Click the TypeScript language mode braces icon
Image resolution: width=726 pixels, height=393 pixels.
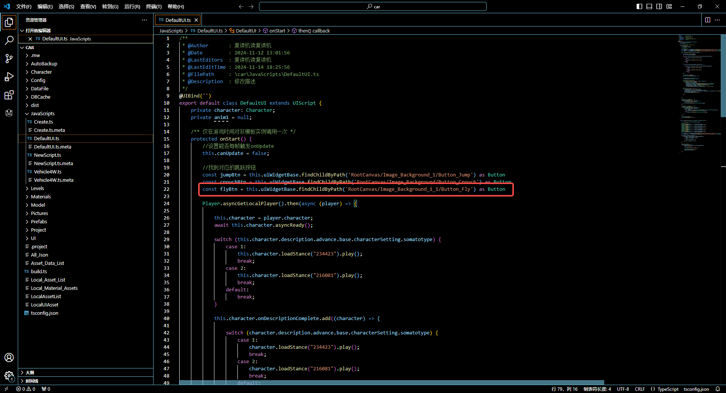[653, 389]
